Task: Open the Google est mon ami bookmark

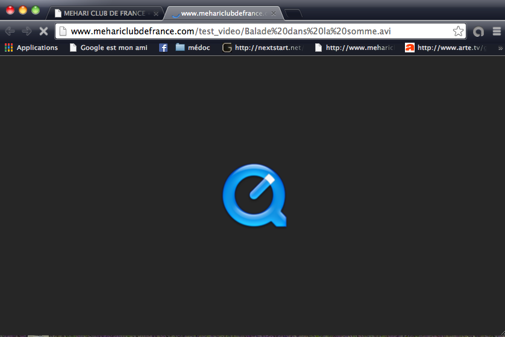Action: [x=108, y=48]
